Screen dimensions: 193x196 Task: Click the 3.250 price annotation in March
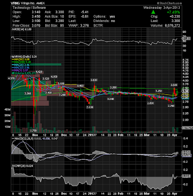coord(159,91)
